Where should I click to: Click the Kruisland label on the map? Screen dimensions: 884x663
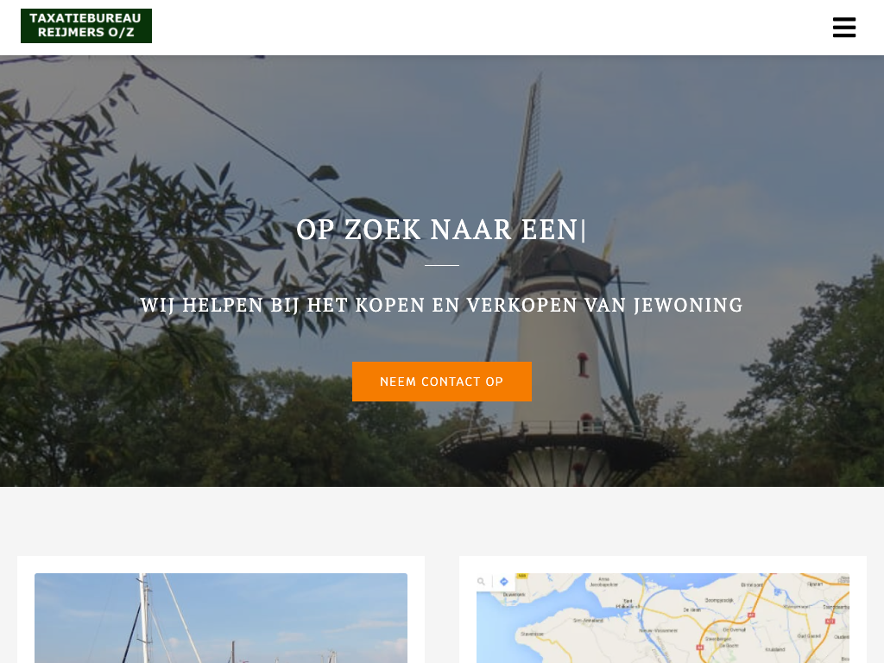[774, 649]
